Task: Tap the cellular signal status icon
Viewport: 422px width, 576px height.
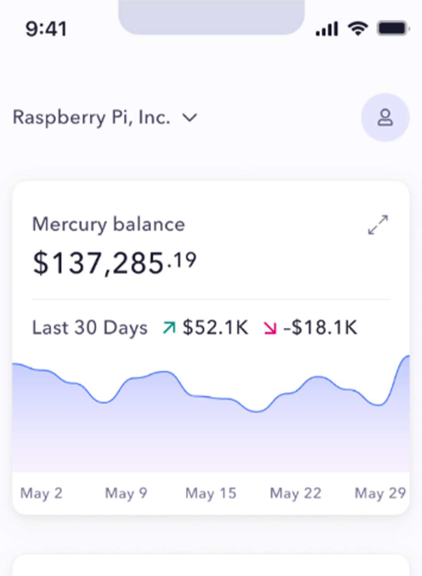Action: (327, 29)
